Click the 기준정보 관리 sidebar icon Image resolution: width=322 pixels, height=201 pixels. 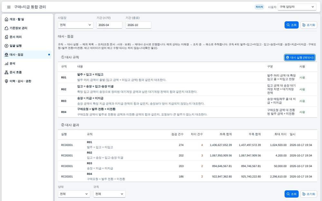pyautogui.click(x=6, y=28)
